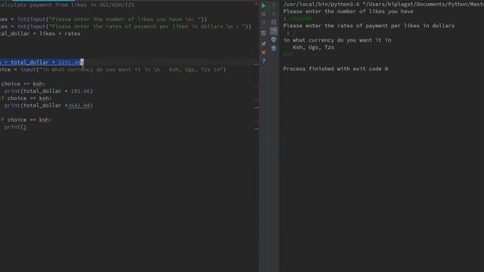Click the green Rerun button in Run panel
This screenshot has height=272, width=484.
264,5
